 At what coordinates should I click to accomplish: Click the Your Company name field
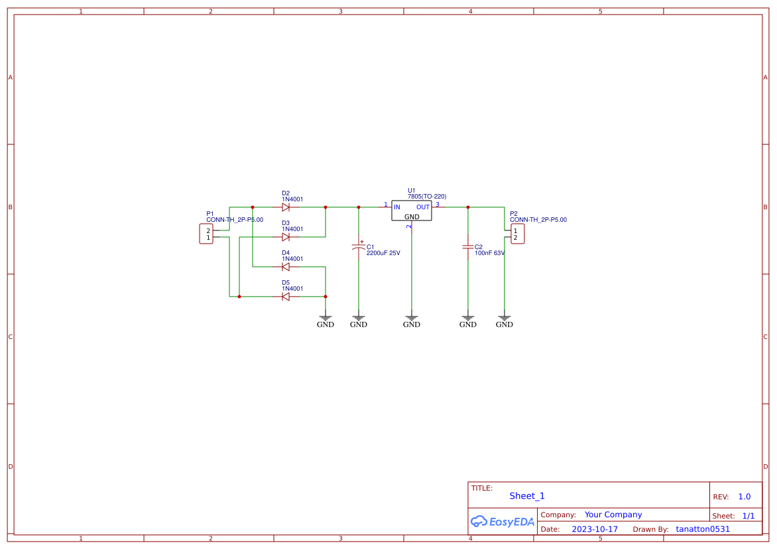pos(613,515)
